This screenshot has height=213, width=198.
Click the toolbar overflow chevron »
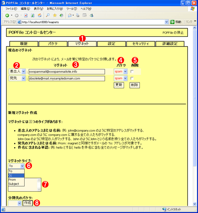(195, 21)
